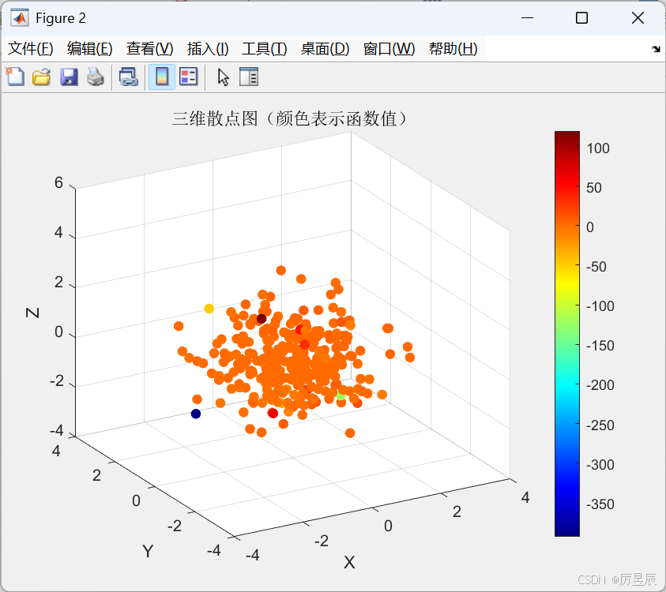Image resolution: width=666 pixels, height=592 pixels.
Task: Click the MATLAB logo in the title bar
Action: pyautogui.click(x=20, y=18)
